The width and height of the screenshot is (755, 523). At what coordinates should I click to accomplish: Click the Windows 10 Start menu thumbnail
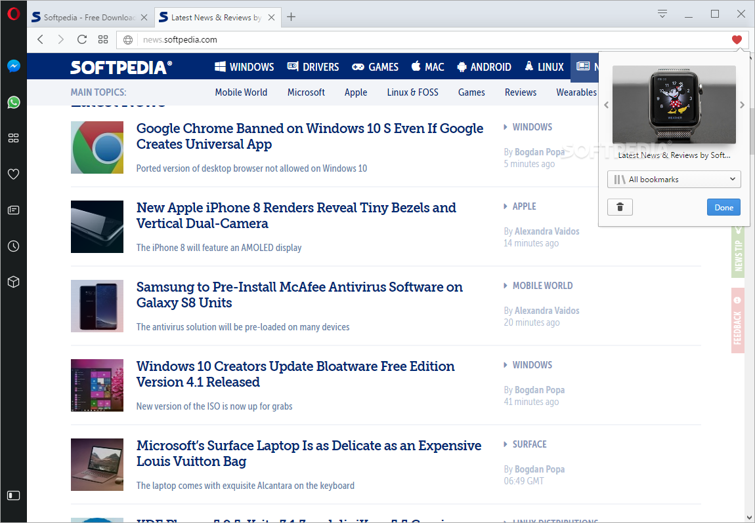[x=97, y=385]
